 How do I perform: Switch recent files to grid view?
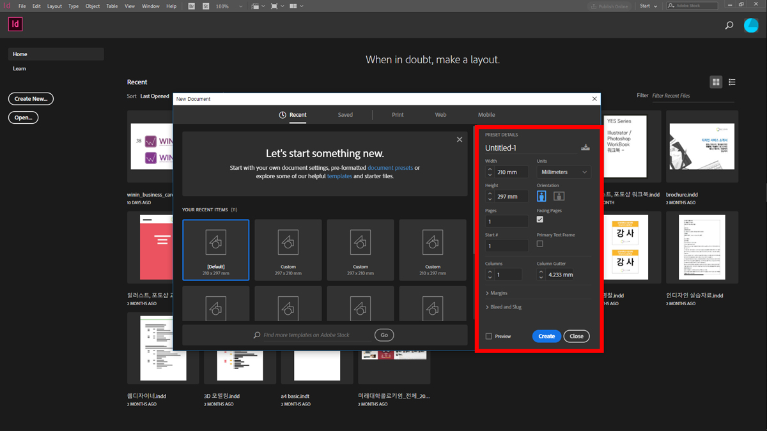pos(716,82)
